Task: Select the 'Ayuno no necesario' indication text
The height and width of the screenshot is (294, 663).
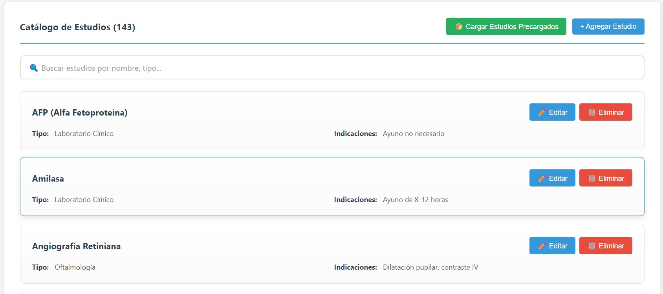Action: (414, 134)
